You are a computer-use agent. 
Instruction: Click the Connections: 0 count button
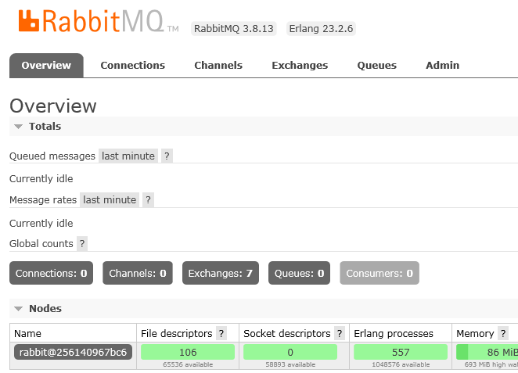point(51,274)
